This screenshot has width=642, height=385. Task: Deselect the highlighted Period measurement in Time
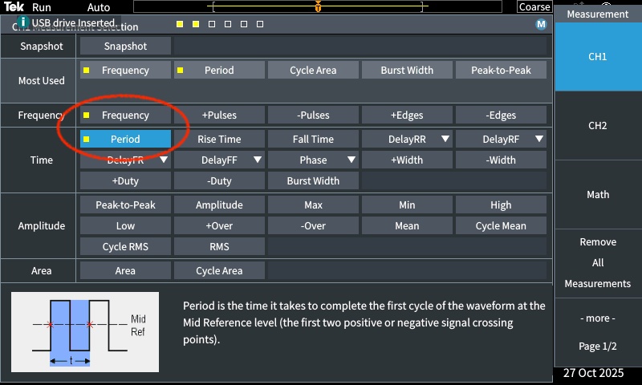pyautogui.click(x=125, y=140)
